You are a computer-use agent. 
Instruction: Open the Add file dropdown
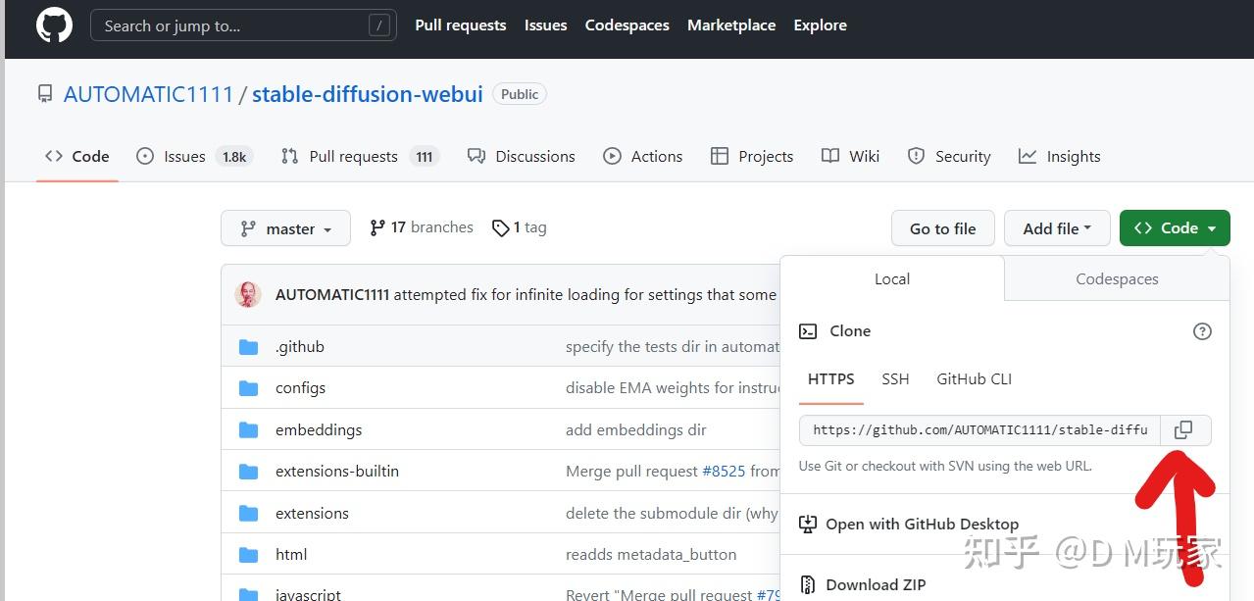(1056, 228)
